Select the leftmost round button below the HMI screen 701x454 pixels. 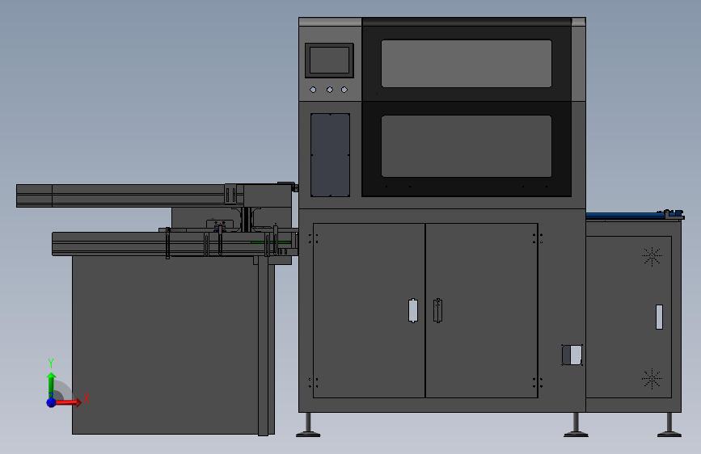tap(313, 90)
